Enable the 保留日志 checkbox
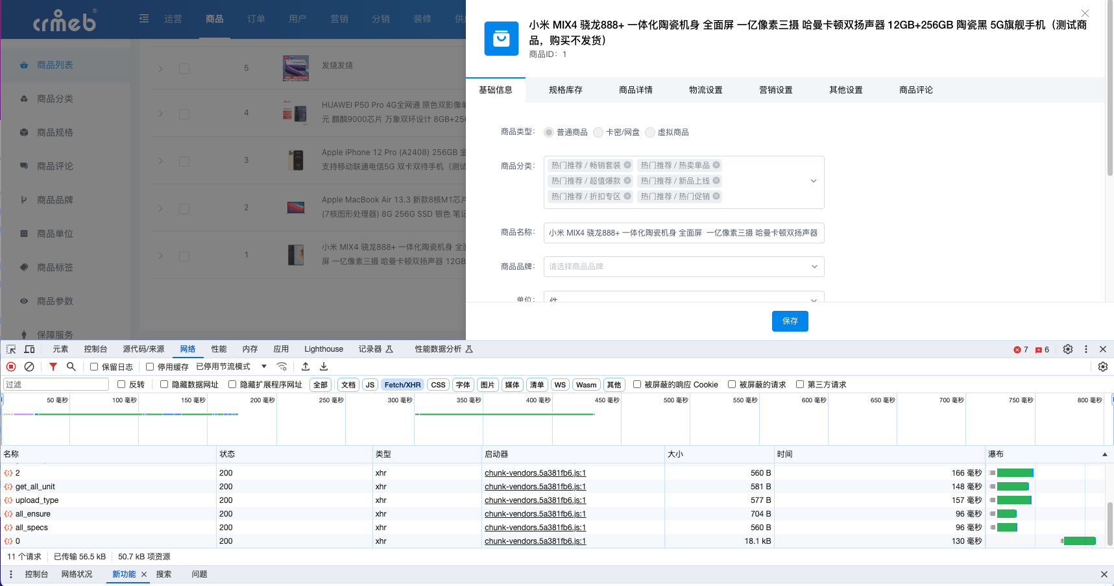 [94, 367]
